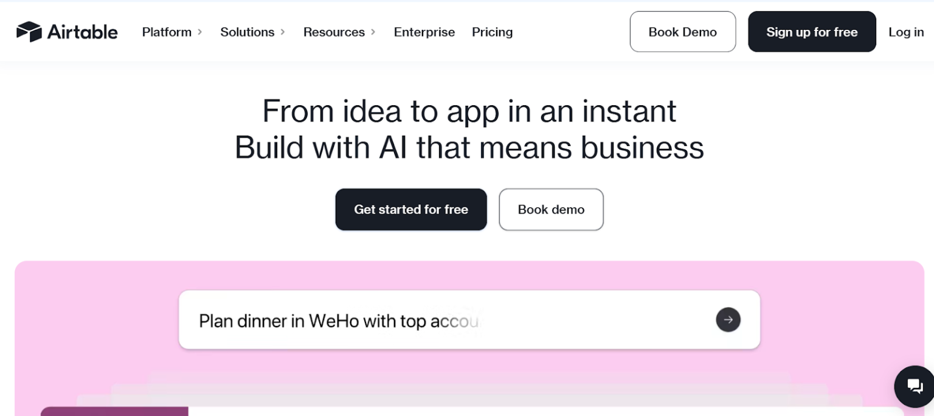Image resolution: width=934 pixels, height=416 pixels.
Task: Go to the Enterprise page
Action: pos(424,32)
